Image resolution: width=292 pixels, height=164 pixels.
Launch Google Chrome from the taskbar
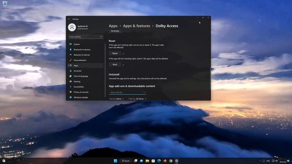[171, 161]
